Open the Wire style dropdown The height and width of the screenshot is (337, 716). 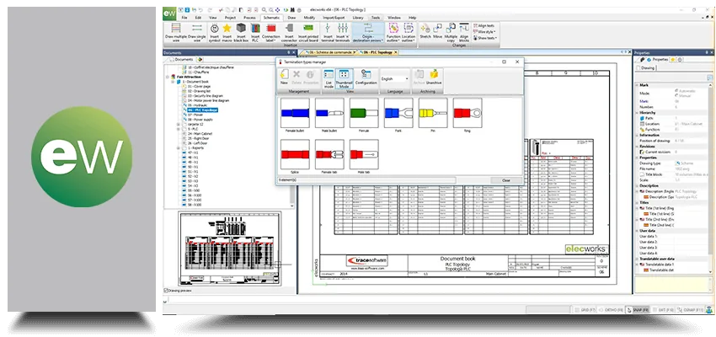[x=485, y=32]
